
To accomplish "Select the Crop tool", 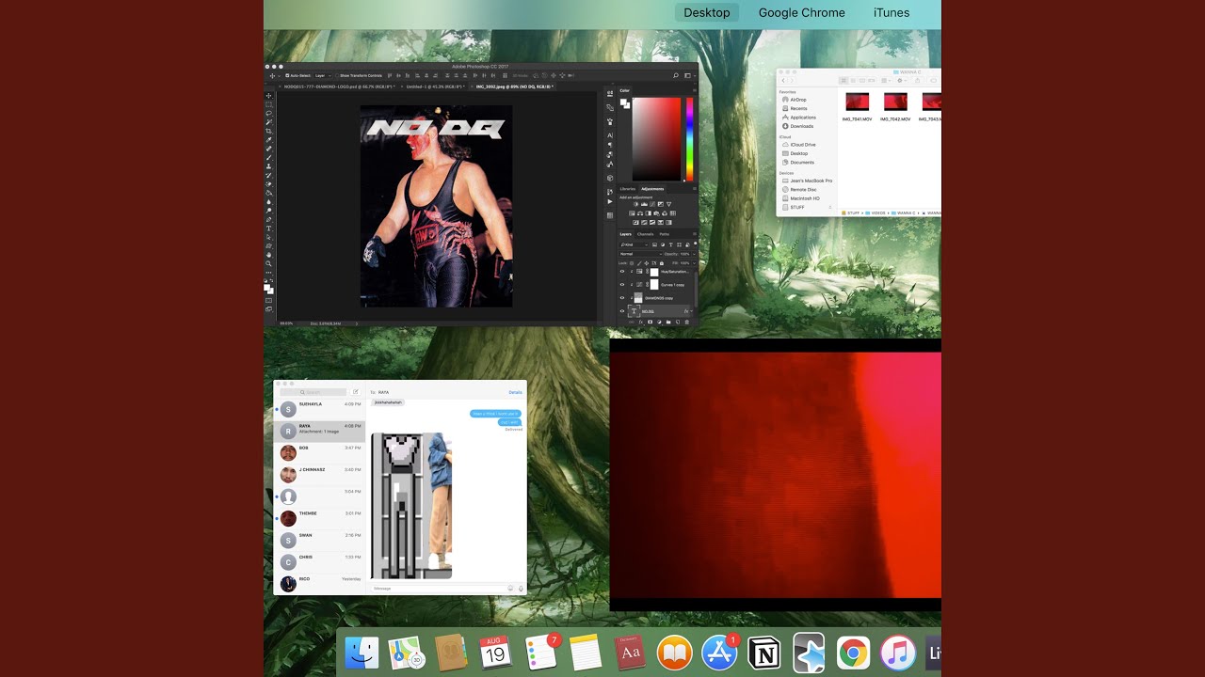I will pos(268,131).
